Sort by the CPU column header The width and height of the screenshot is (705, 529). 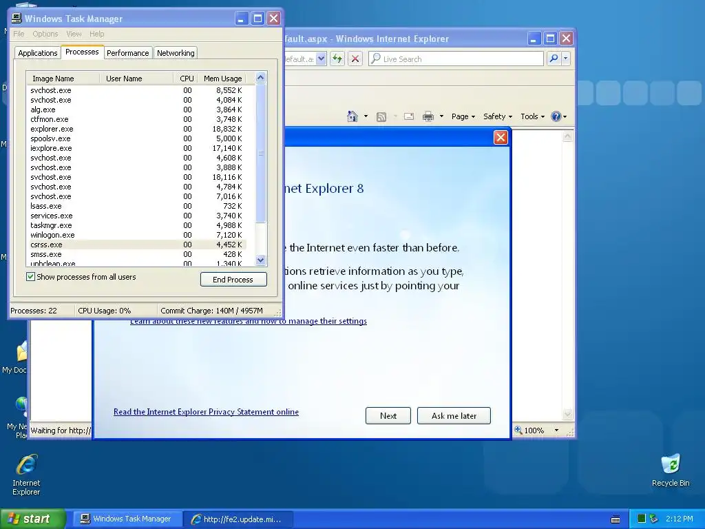tap(186, 79)
